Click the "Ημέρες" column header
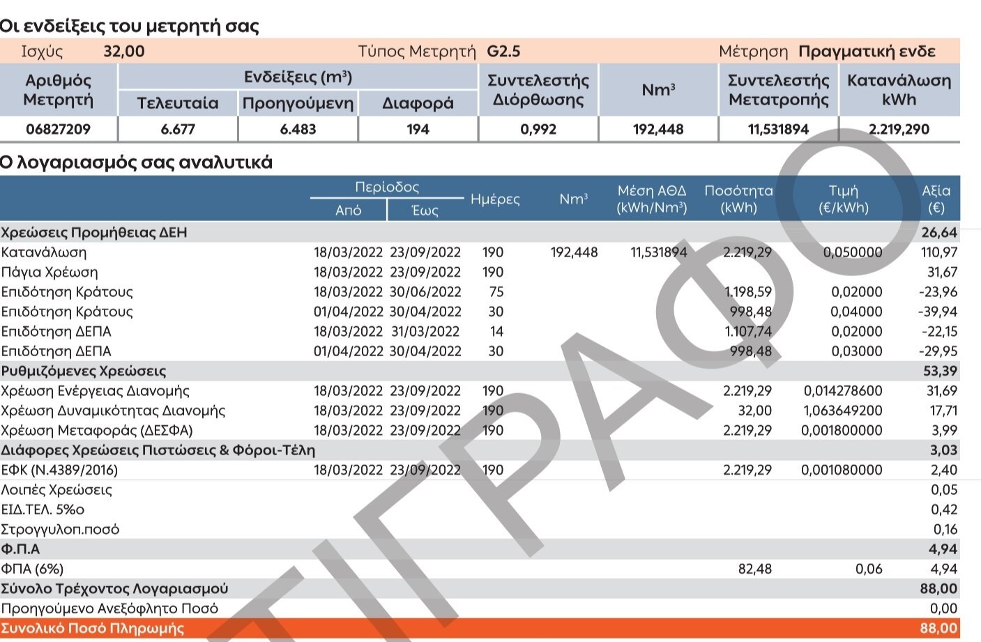Screen dimensions: 981x642 coord(495,199)
